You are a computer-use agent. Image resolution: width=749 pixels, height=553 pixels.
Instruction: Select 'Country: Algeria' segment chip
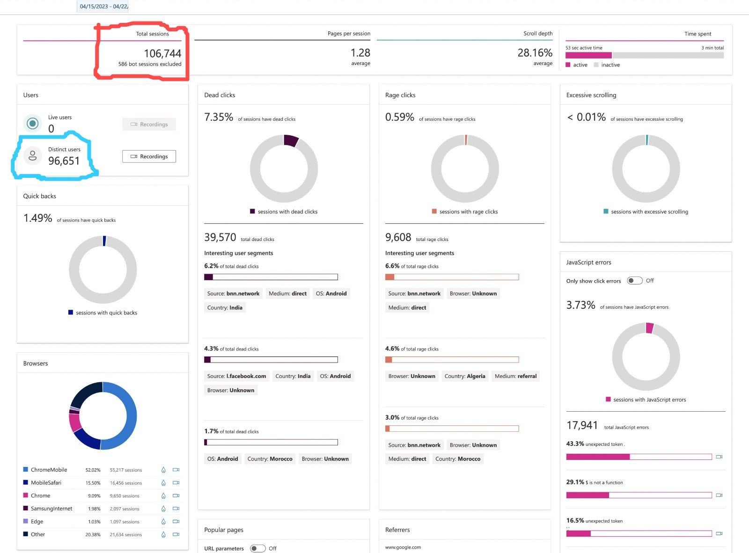(x=465, y=376)
